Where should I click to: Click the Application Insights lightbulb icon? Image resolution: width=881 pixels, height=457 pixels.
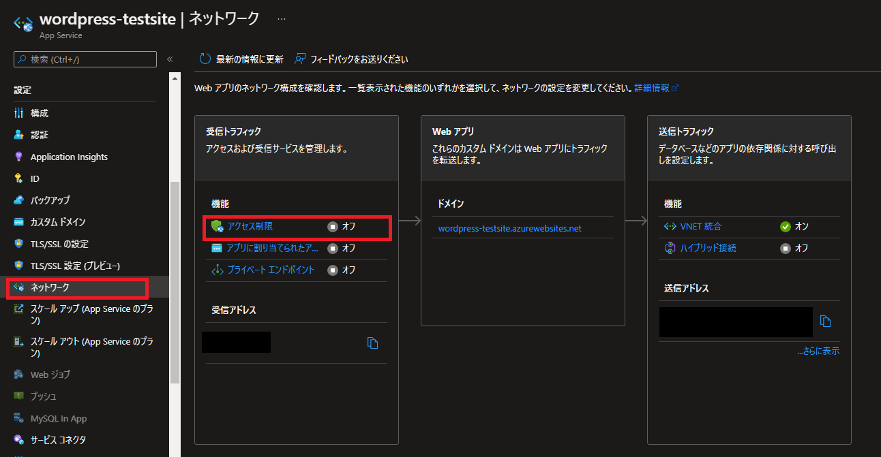coord(18,157)
